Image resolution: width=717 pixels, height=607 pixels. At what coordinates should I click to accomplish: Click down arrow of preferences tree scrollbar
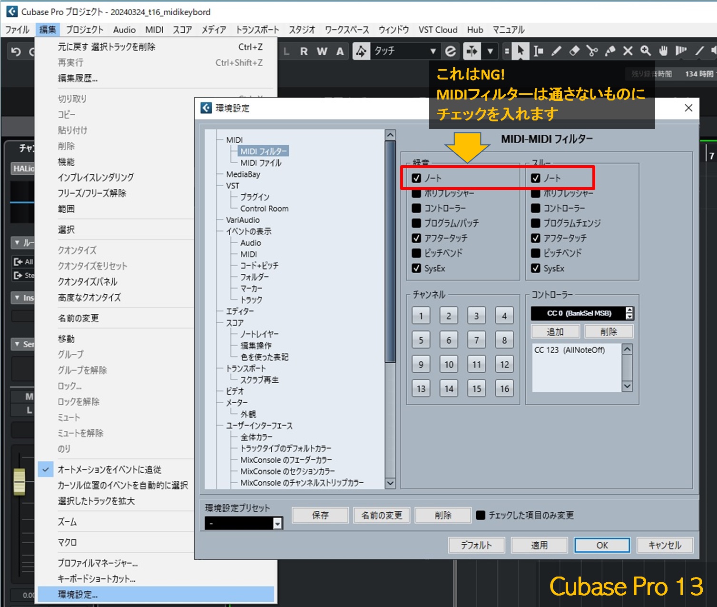(390, 483)
